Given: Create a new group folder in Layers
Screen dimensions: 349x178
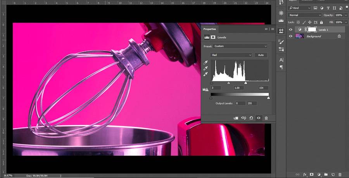Looking at the screenshot, I should pos(326,175).
